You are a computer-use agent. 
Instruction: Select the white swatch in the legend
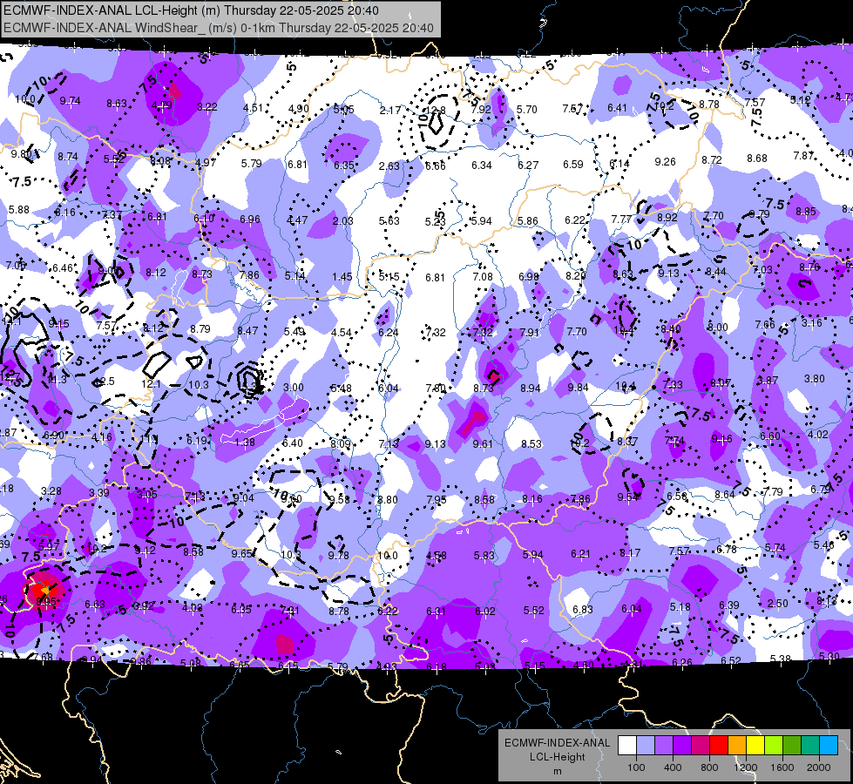(627, 745)
